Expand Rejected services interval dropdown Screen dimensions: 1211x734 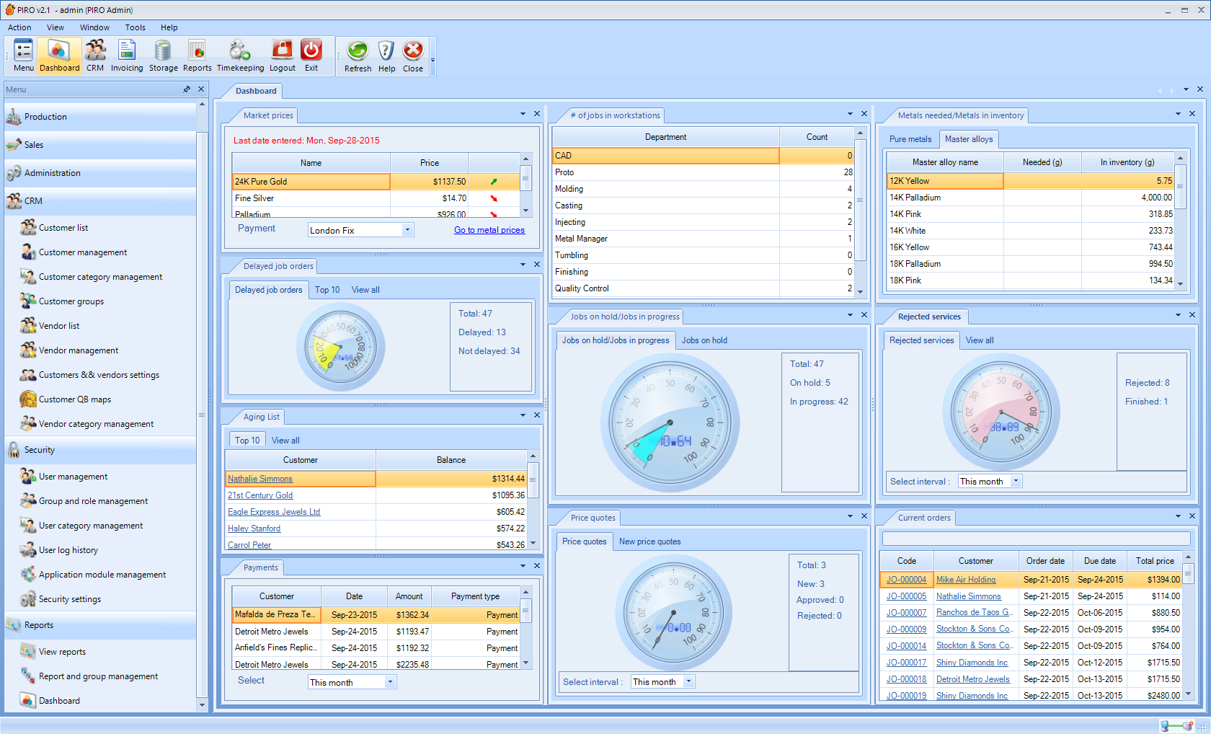point(1016,482)
